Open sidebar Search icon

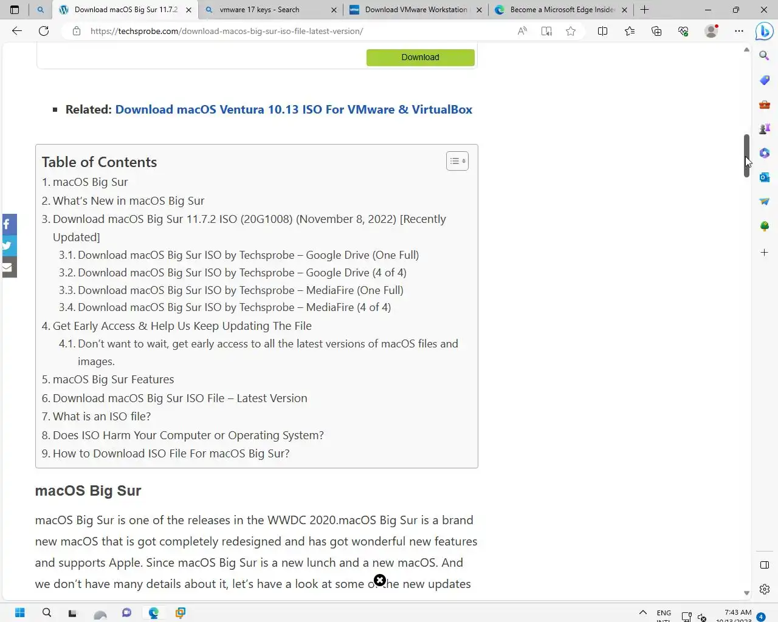pyautogui.click(x=765, y=56)
